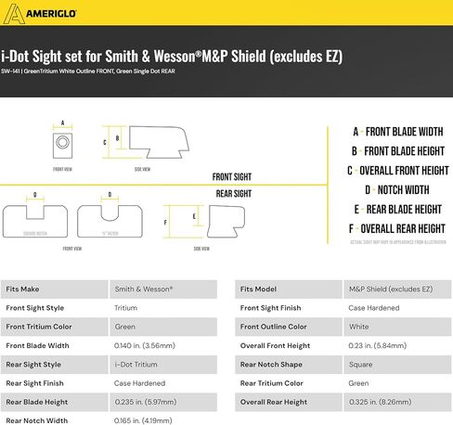Image resolution: width=453 pixels, height=425 pixels.
Task: Click the product title heading text
Action: pyautogui.click(x=172, y=57)
